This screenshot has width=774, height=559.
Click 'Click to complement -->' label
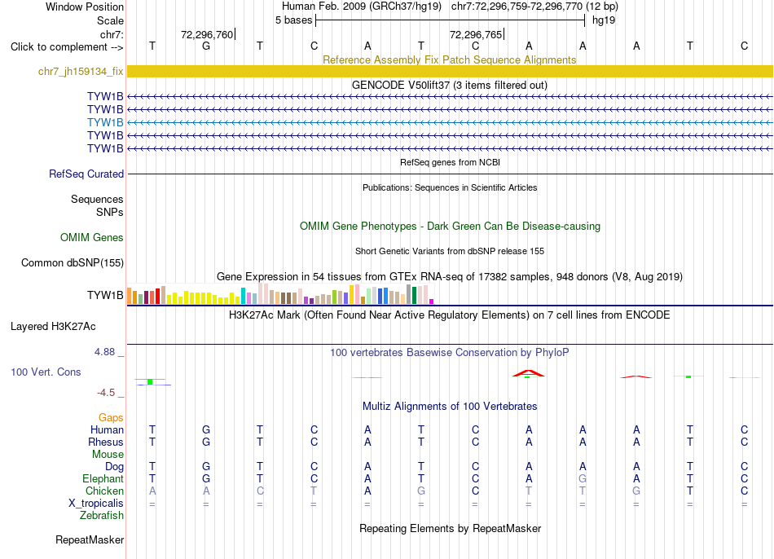tap(67, 47)
